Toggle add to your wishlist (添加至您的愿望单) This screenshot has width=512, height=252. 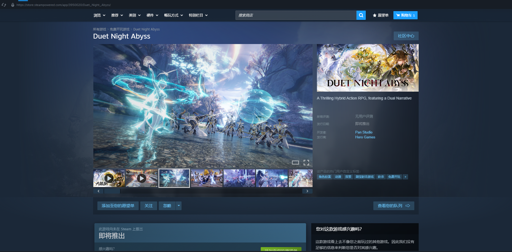pyautogui.click(x=118, y=206)
